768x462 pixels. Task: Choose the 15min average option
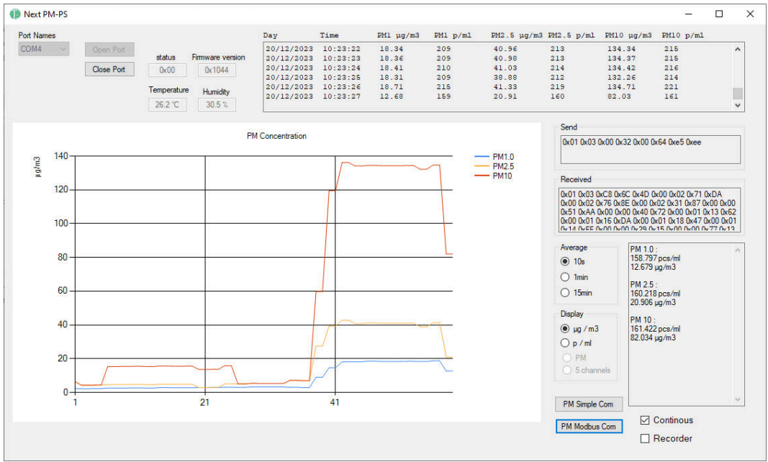click(x=565, y=292)
